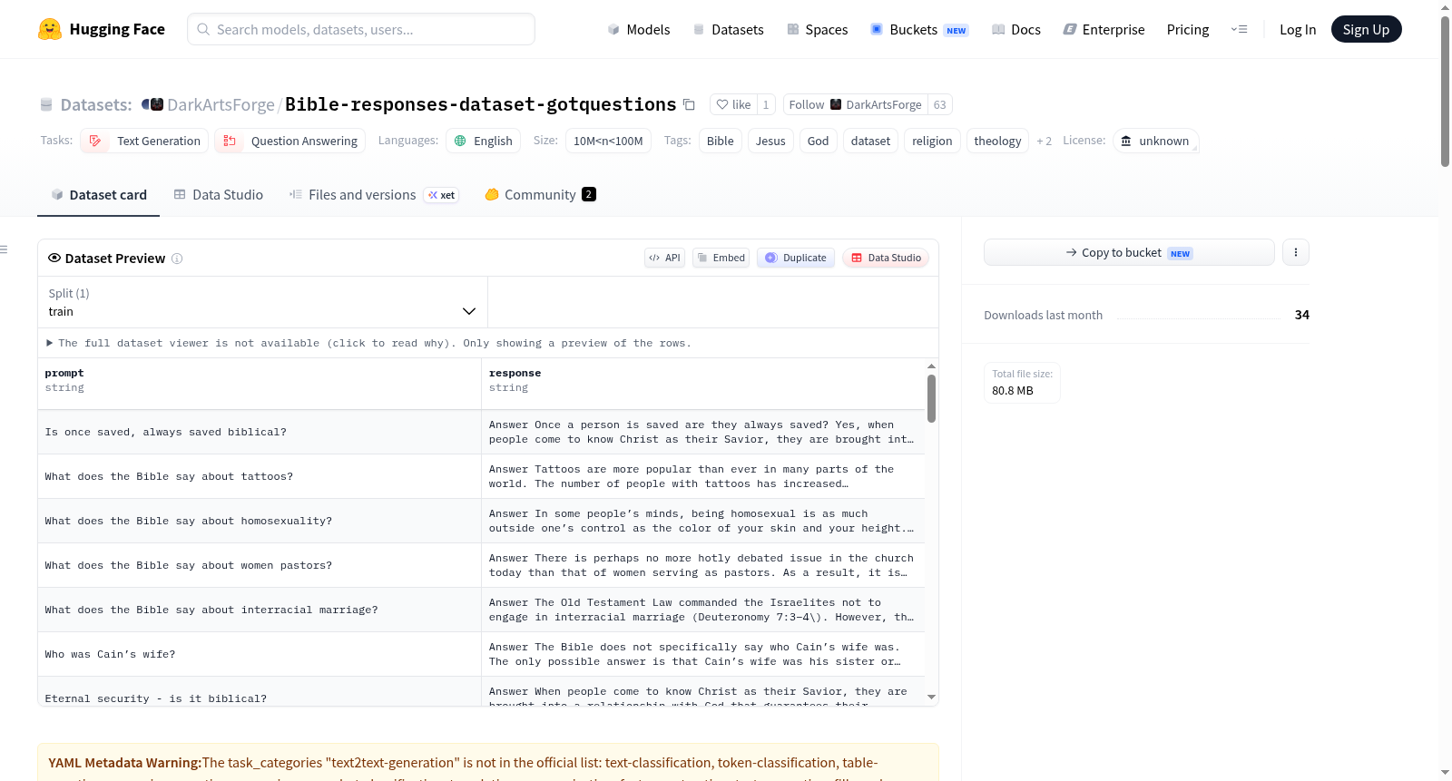Select the Dataset card tab
Viewport: 1452px width, 781px height.
pos(98,194)
